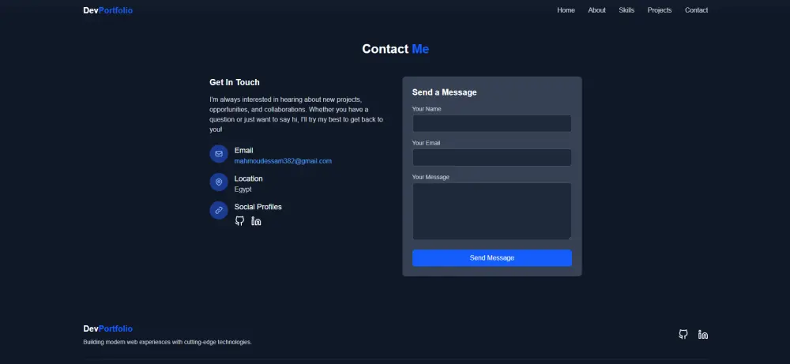Click the Social Profiles chain-link icon
The image size is (790, 364).
pyautogui.click(x=219, y=210)
